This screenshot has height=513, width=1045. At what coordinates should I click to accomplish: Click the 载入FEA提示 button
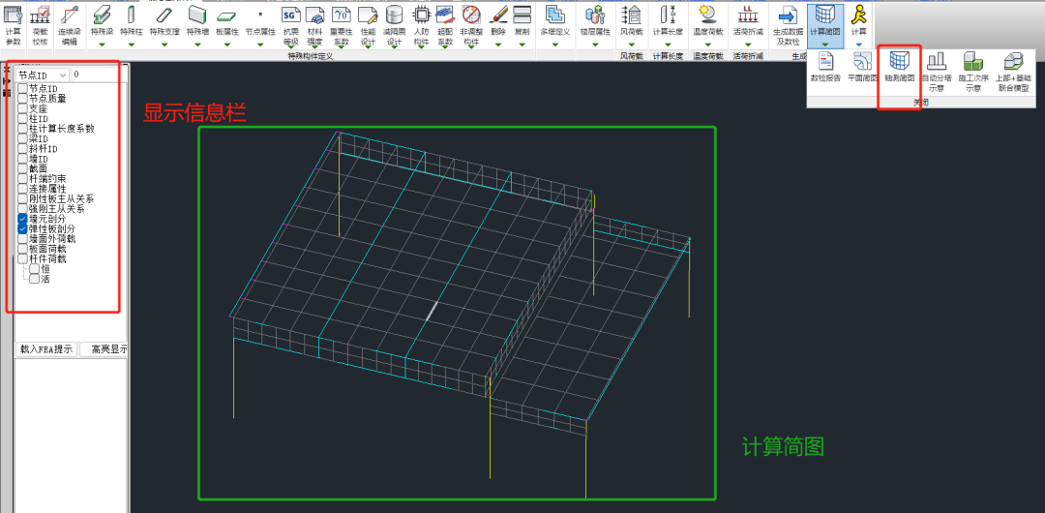tap(46, 348)
